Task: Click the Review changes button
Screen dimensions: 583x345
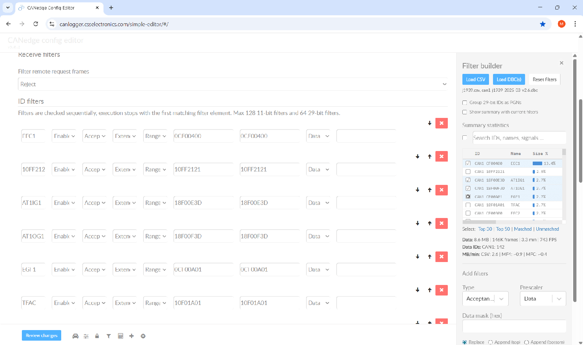Action: click(x=42, y=336)
